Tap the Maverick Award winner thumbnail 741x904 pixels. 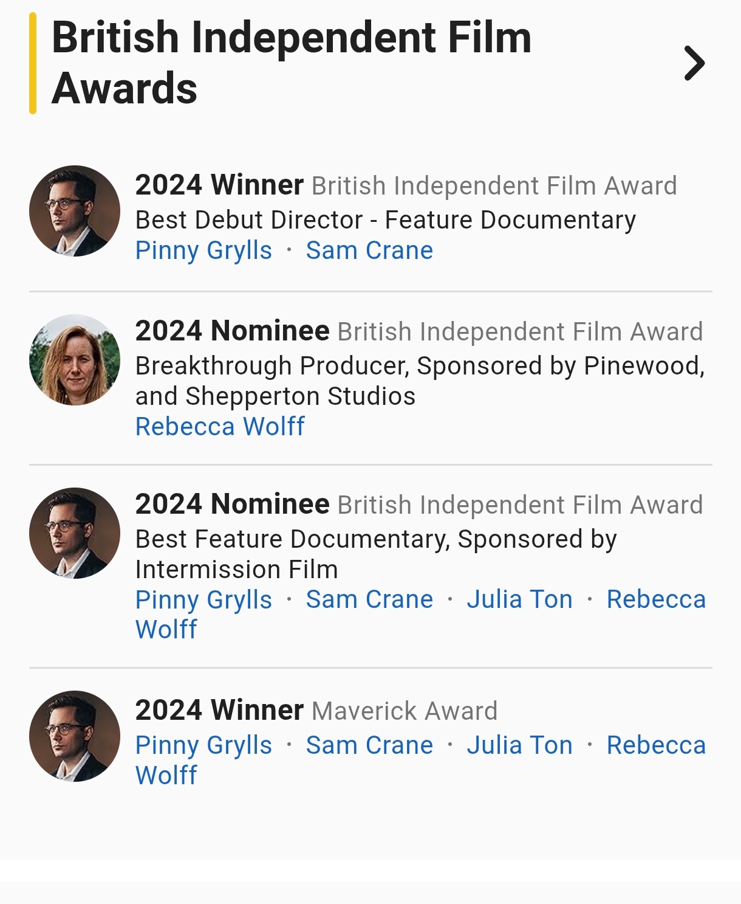75,736
